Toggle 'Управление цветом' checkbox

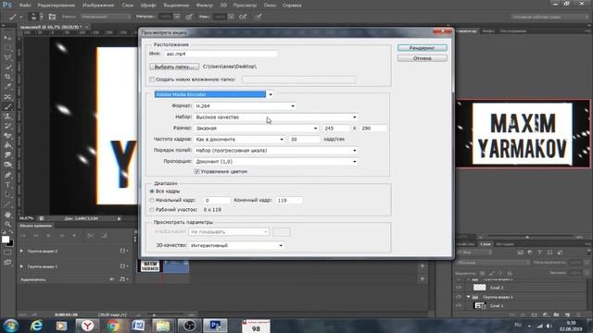click(x=196, y=171)
